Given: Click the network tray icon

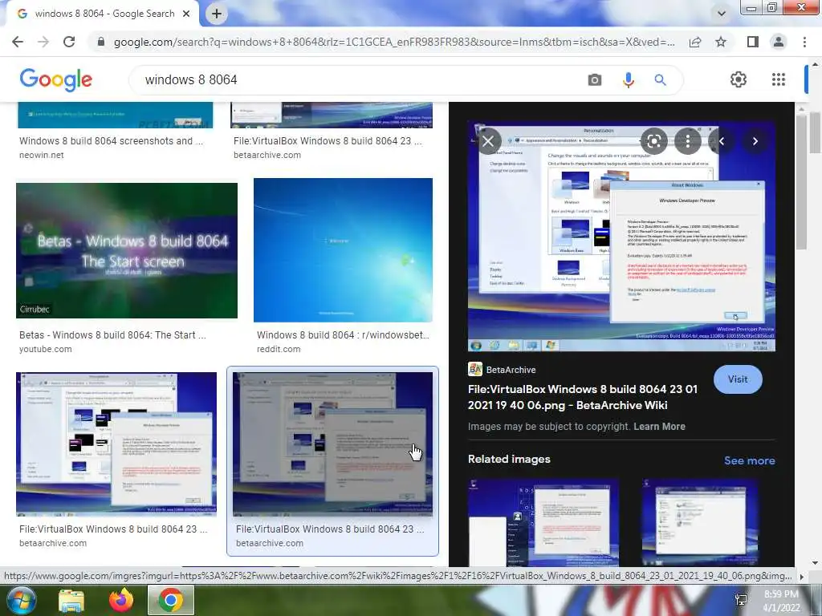Looking at the screenshot, I should (x=741, y=600).
